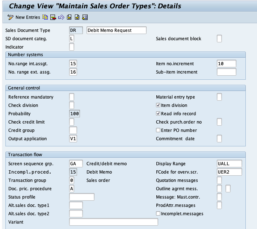Click the Copy As icon
The height and width of the screenshot is (229, 257).
point(45,17)
